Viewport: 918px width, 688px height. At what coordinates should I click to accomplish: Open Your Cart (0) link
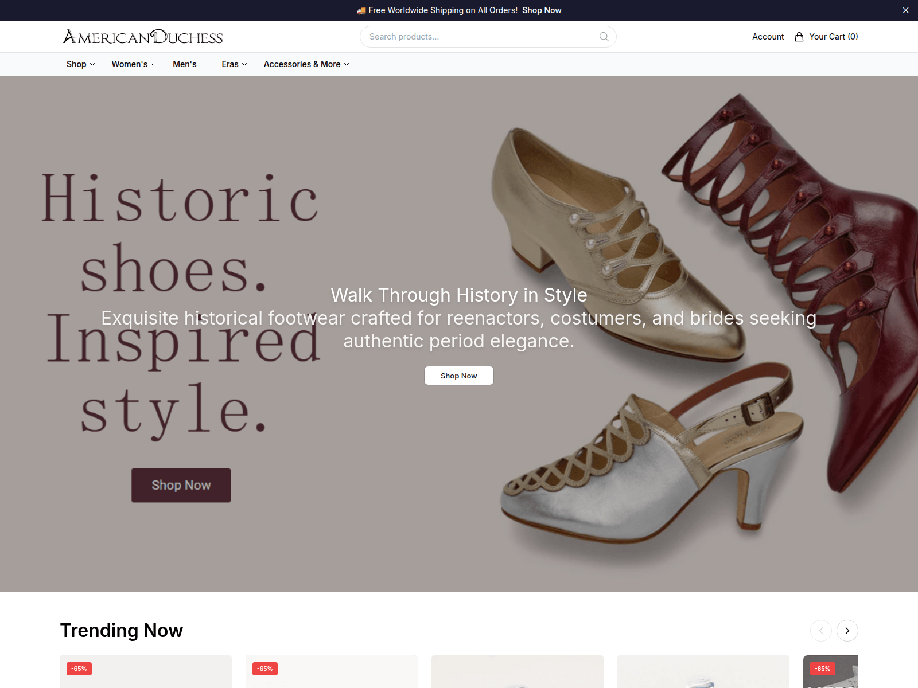click(826, 37)
